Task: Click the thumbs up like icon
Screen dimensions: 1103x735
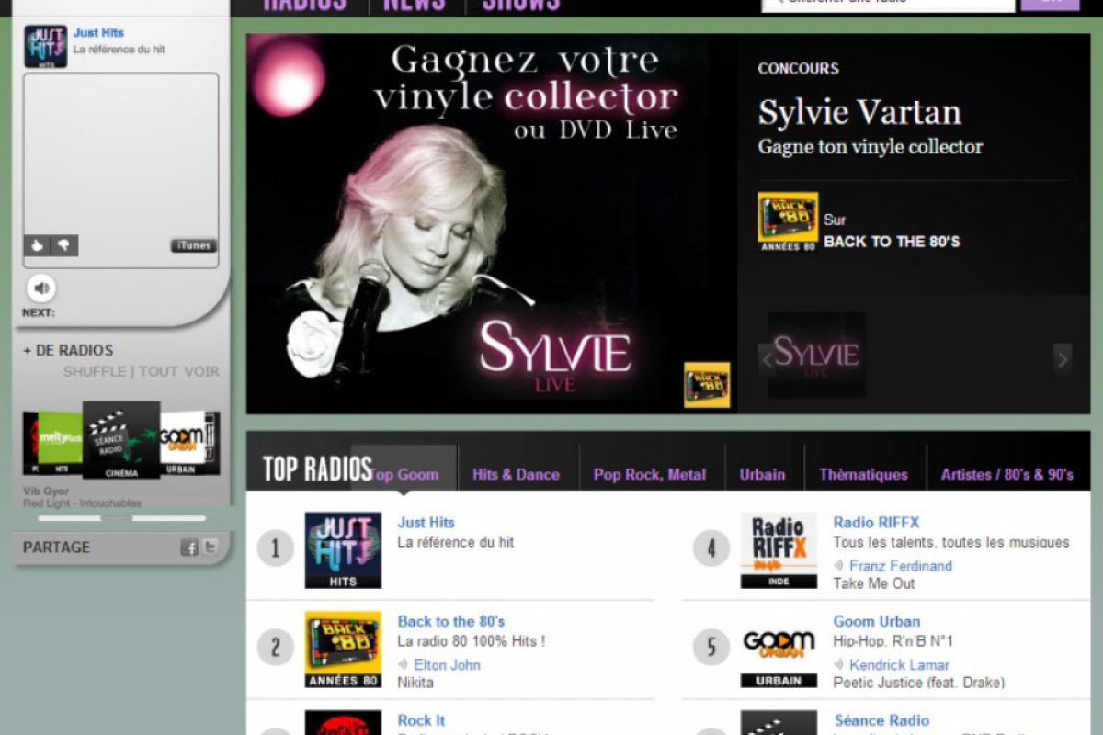Action: (x=37, y=245)
